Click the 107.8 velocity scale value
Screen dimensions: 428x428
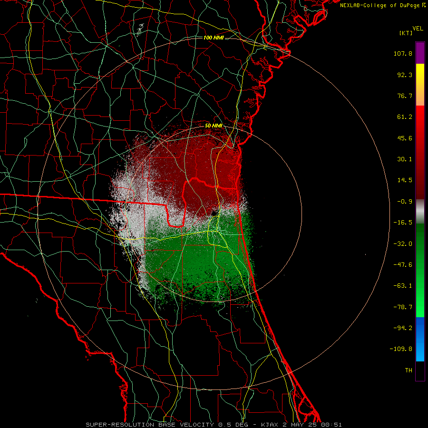click(x=403, y=53)
